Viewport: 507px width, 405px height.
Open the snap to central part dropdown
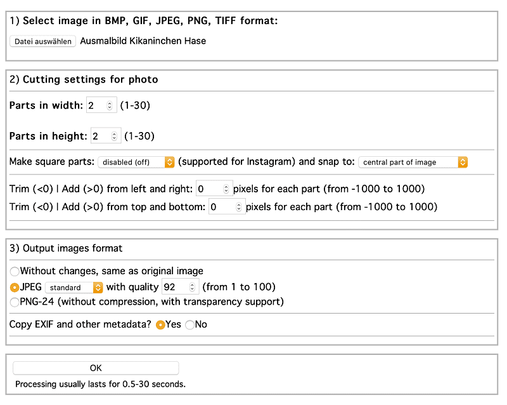[413, 162]
